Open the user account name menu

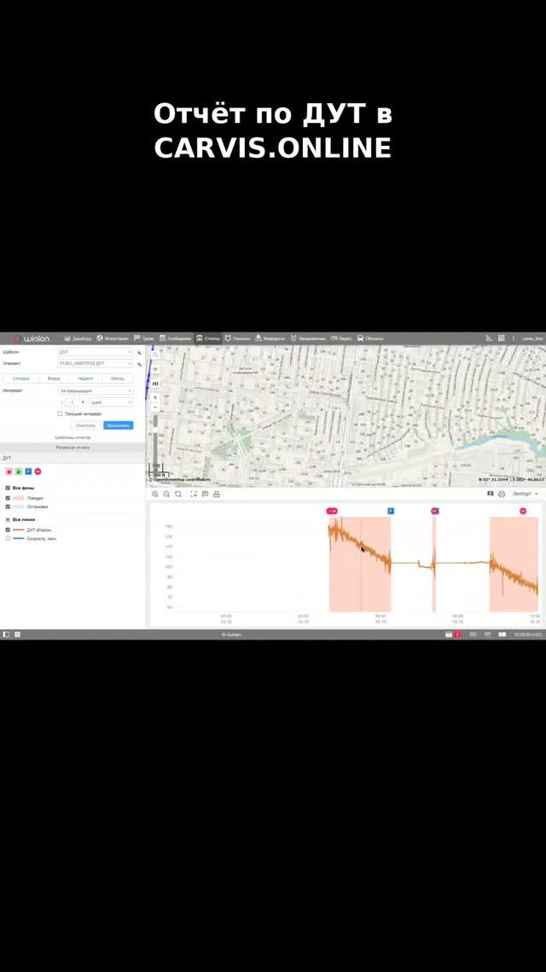coord(532,338)
